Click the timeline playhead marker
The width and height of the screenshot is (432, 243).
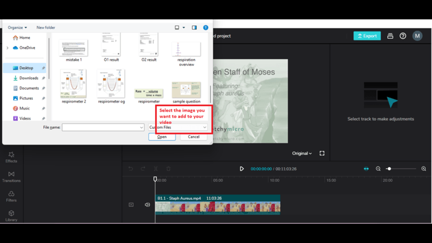pos(155,179)
